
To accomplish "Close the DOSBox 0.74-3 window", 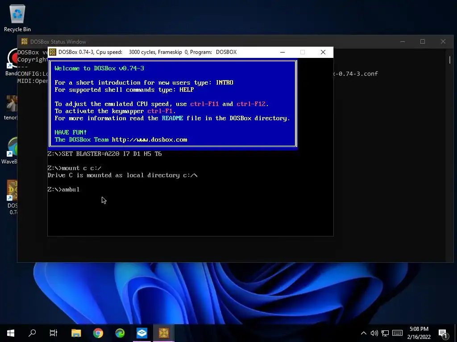I will (323, 52).
